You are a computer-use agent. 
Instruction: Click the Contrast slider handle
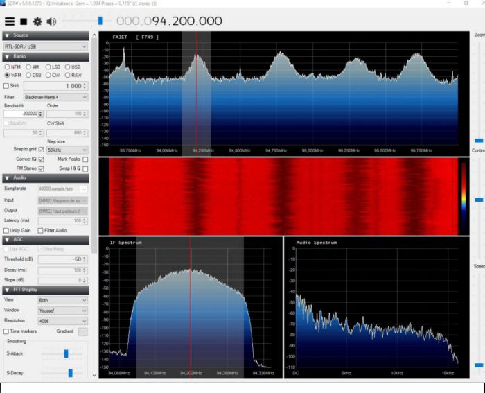point(479,200)
